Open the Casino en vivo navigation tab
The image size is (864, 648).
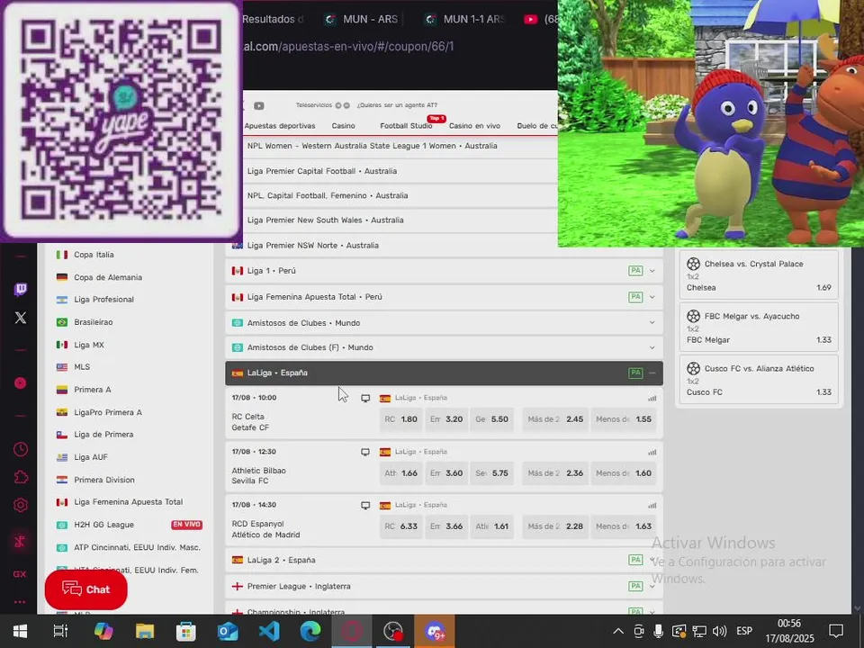pyautogui.click(x=474, y=126)
